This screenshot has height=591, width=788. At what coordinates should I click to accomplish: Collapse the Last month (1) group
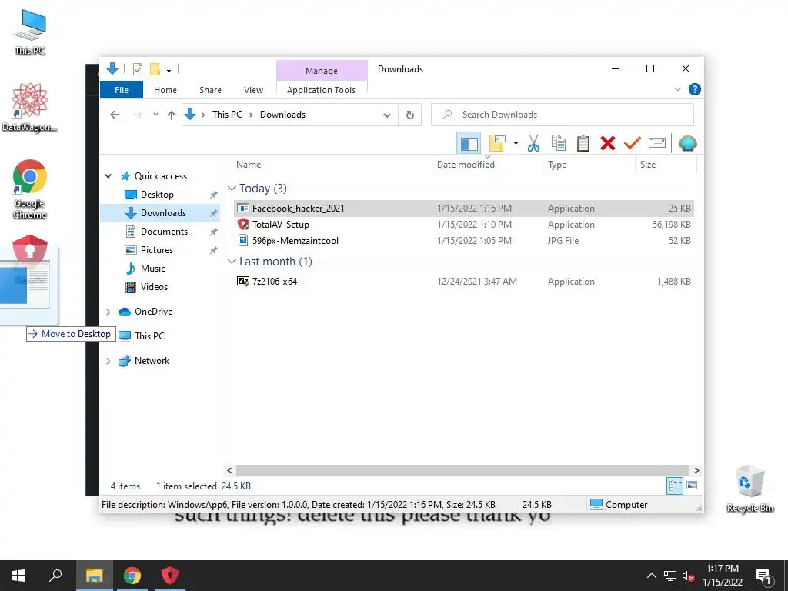[x=232, y=262]
